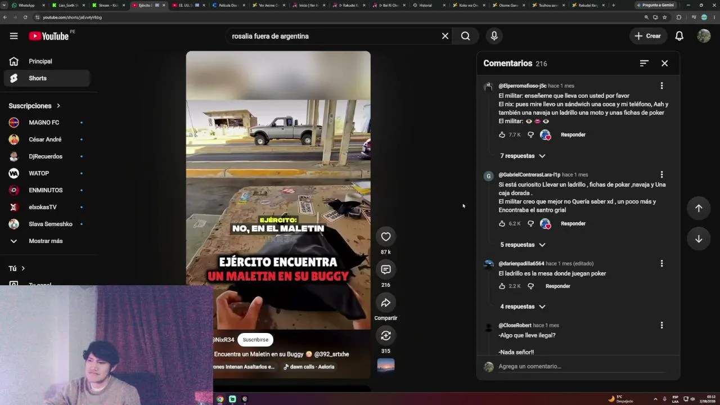Open options for @GabrielContrerasLara-l1p comment
The image size is (720, 405).
[661, 174]
